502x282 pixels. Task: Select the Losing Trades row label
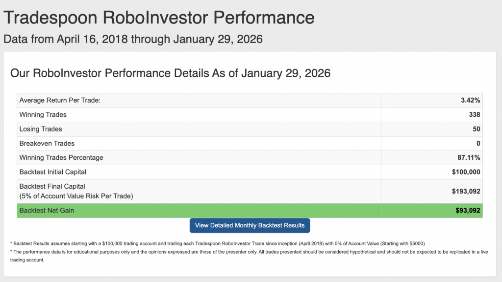tap(41, 129)
